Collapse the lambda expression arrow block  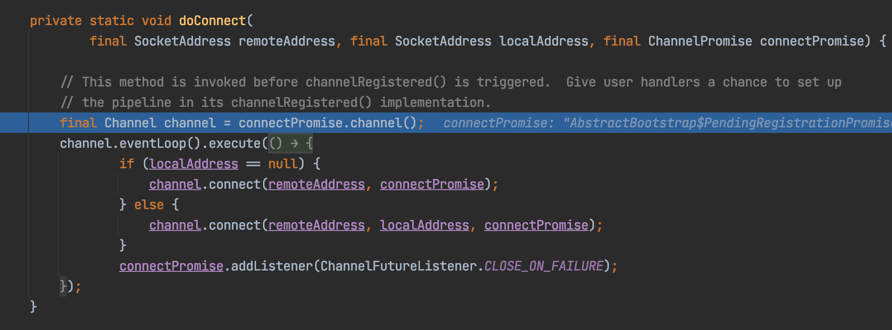point(291,144)
